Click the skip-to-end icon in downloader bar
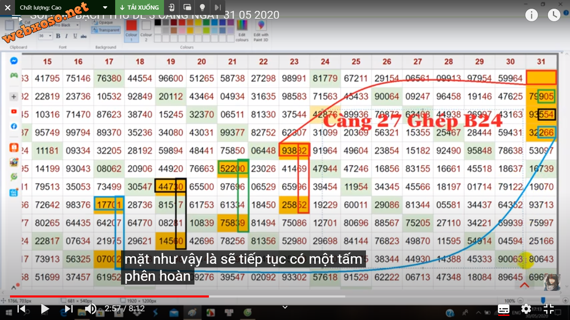Image resolution: width=570 pixels, height=320 pixels. [x=217, y=7]
